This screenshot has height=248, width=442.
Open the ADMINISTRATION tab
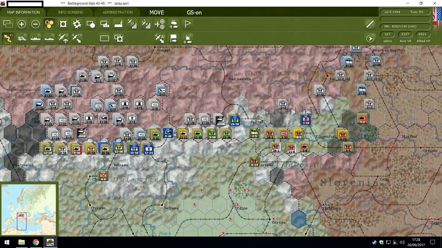pyautogui.click(x=117, y=12)
